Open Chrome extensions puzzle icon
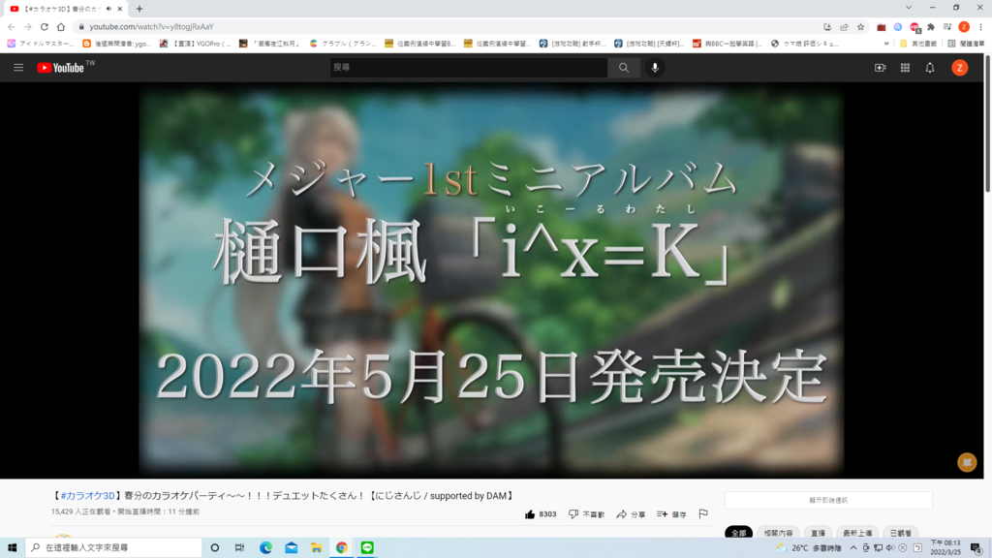 click(931, 26)
